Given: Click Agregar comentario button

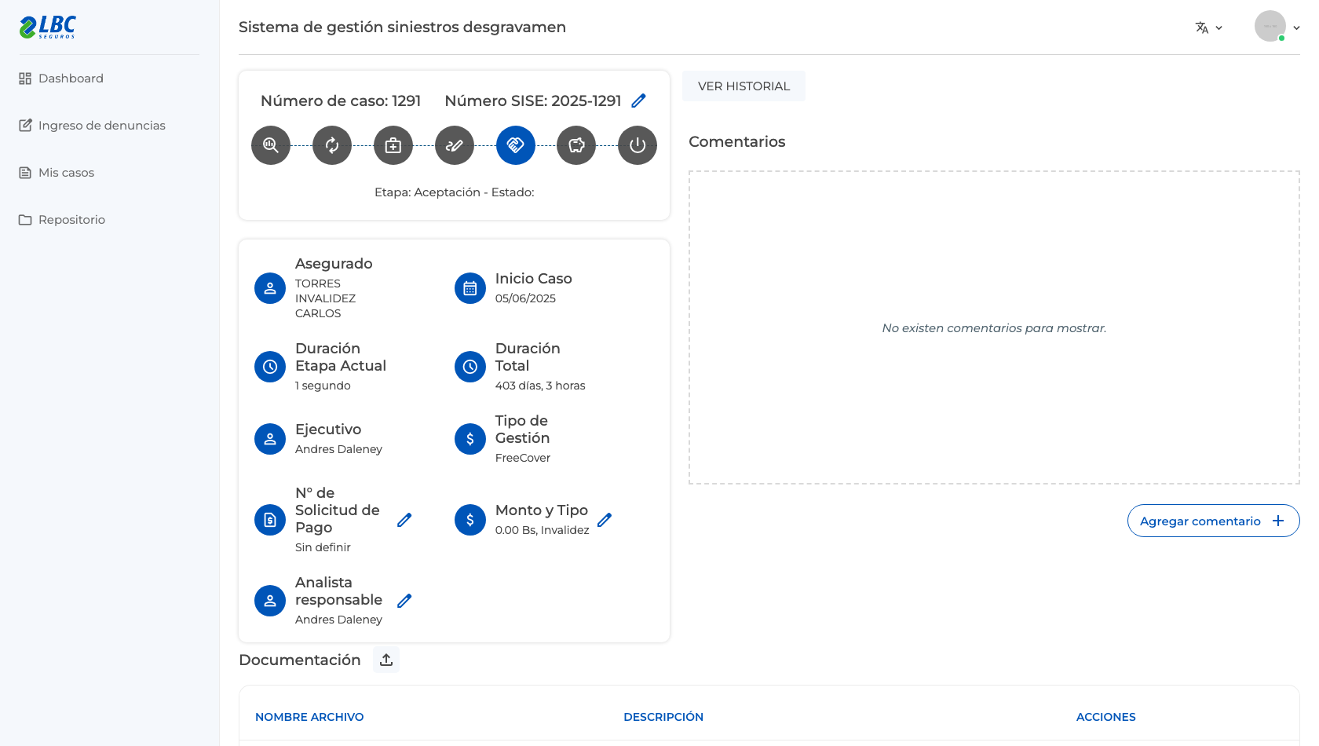Looking at the screenshot, I should pos(1213,521).
